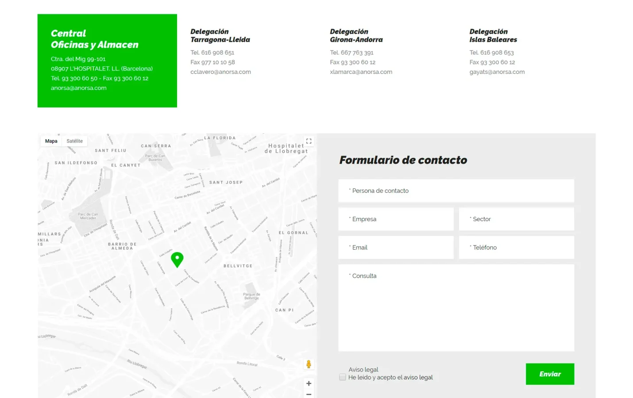Screen dimensions: 633x398
Task: Zoom out using the map minus button
Action: [x=309, y=394]
